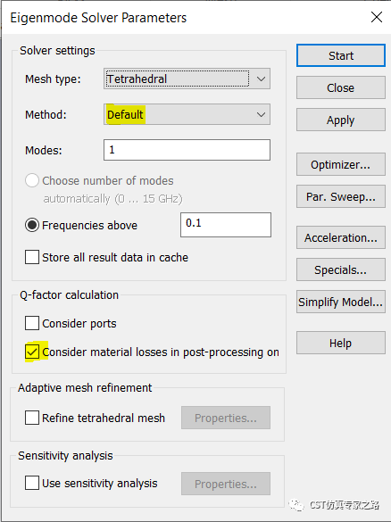Open the Optimizer dialog
Screen dimensions: 391x522
tap(341, 164)
